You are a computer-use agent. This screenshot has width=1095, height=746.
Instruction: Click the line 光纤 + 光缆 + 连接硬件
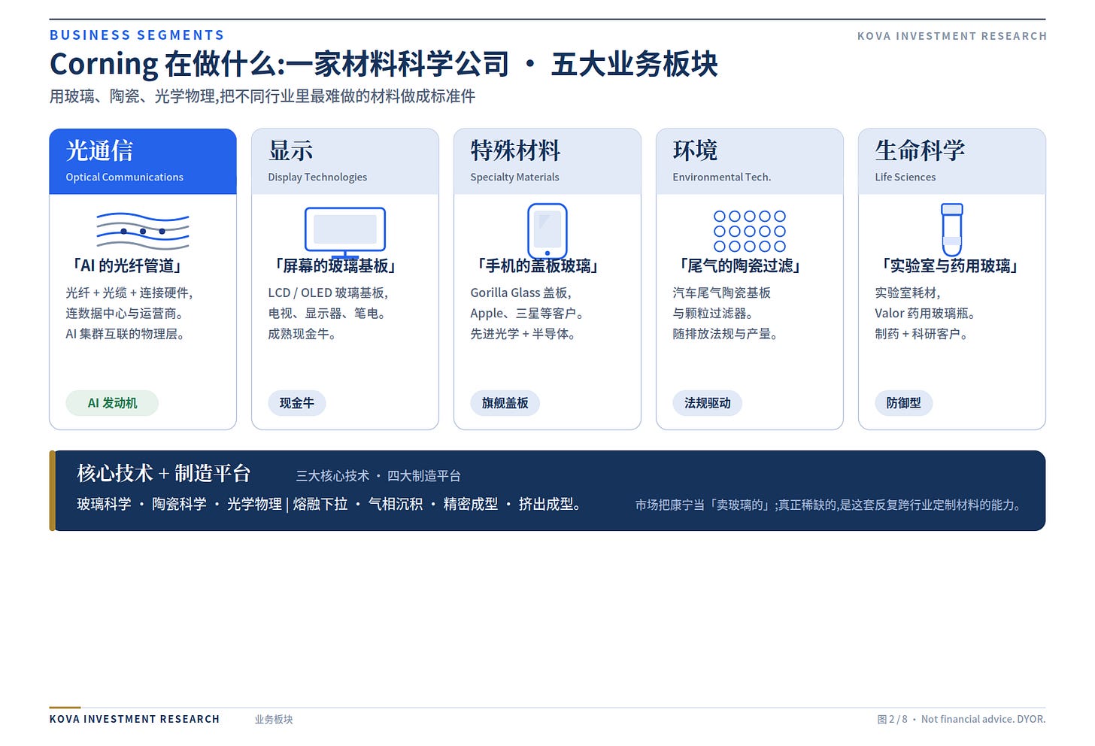click(129, 293)
